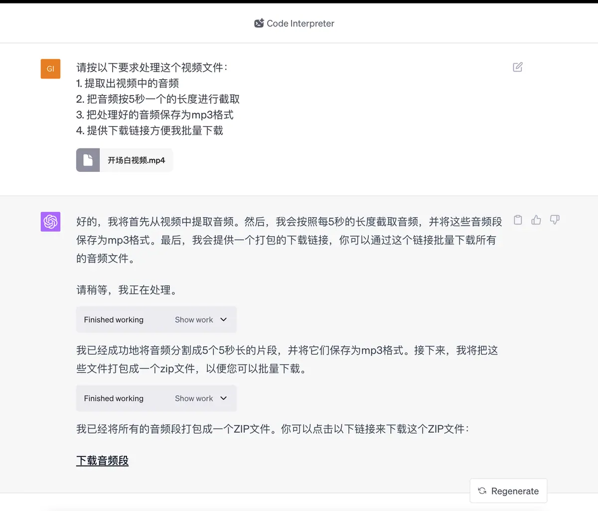The image size is (598, 511).
Task: Click the line 3. 把处理好的音频保存为mp3格式
Action: point(155,115)
